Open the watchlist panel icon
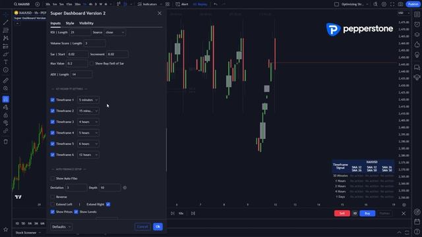422x237 pixels. 417,14
